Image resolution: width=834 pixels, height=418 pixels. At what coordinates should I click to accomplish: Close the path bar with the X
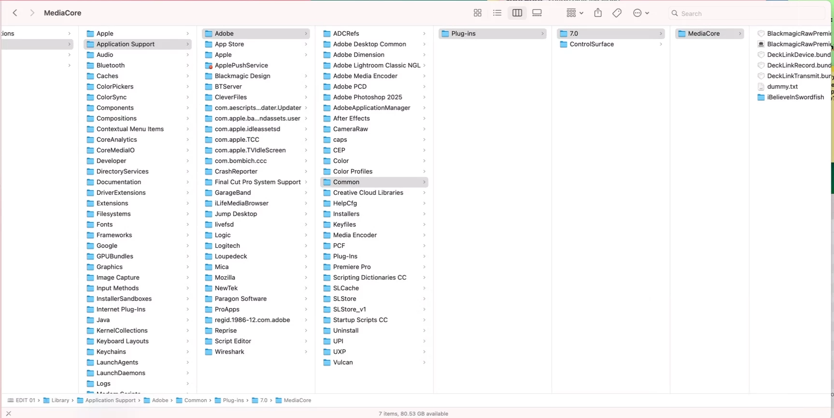coord(8,414)
